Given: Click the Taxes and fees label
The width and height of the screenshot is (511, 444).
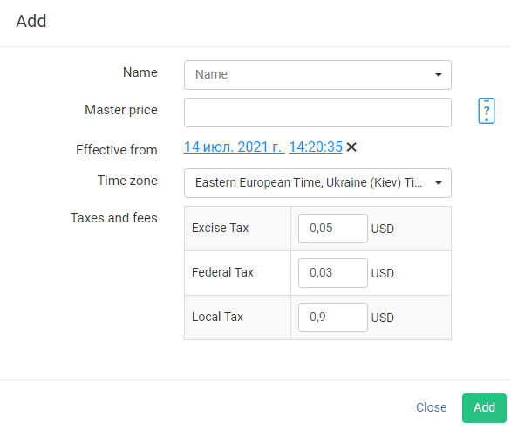Looking at the screenshot, I should (113, 218).
